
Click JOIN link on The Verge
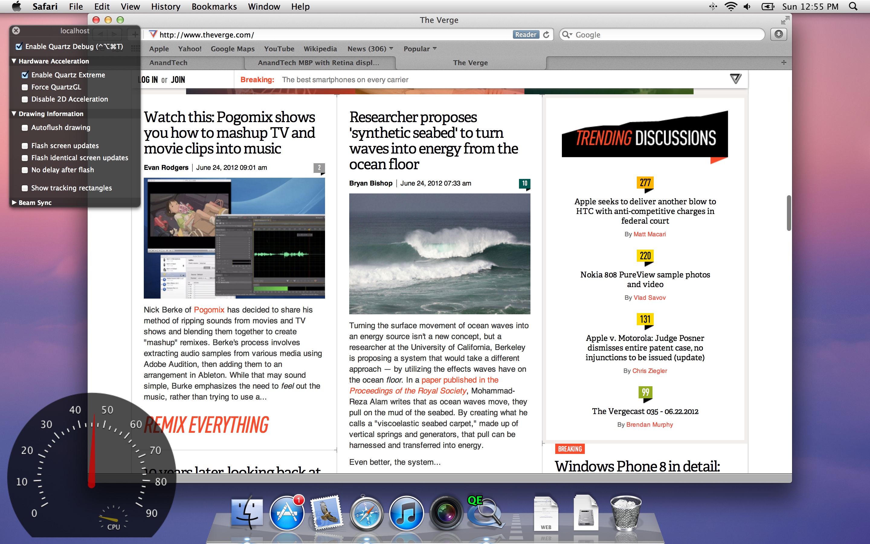pyautogui.click(x=178, y=79)
